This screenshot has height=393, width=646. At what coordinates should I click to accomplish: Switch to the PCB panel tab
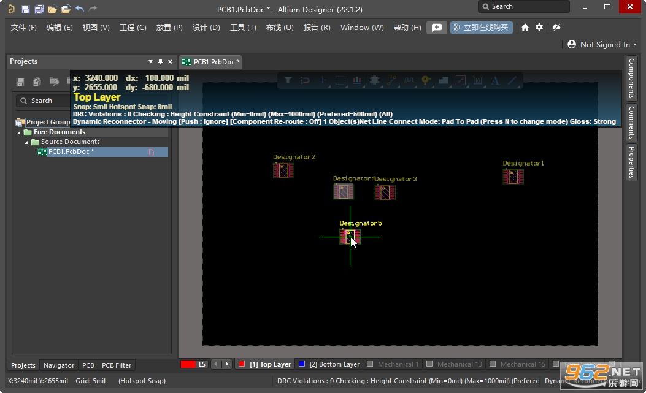[x=88, y=365]
